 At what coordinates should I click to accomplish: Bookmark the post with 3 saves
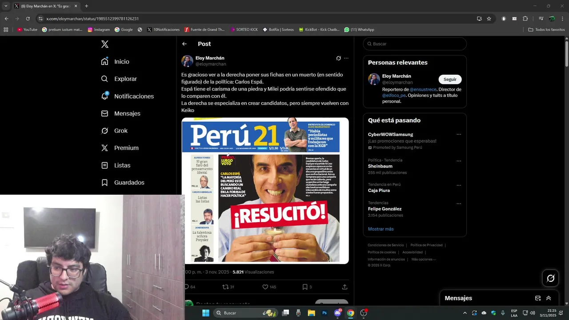(307, 287)
